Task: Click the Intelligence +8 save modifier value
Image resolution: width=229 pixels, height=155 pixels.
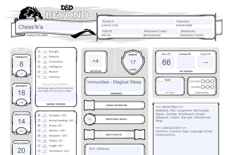Action: pos(45,67)
